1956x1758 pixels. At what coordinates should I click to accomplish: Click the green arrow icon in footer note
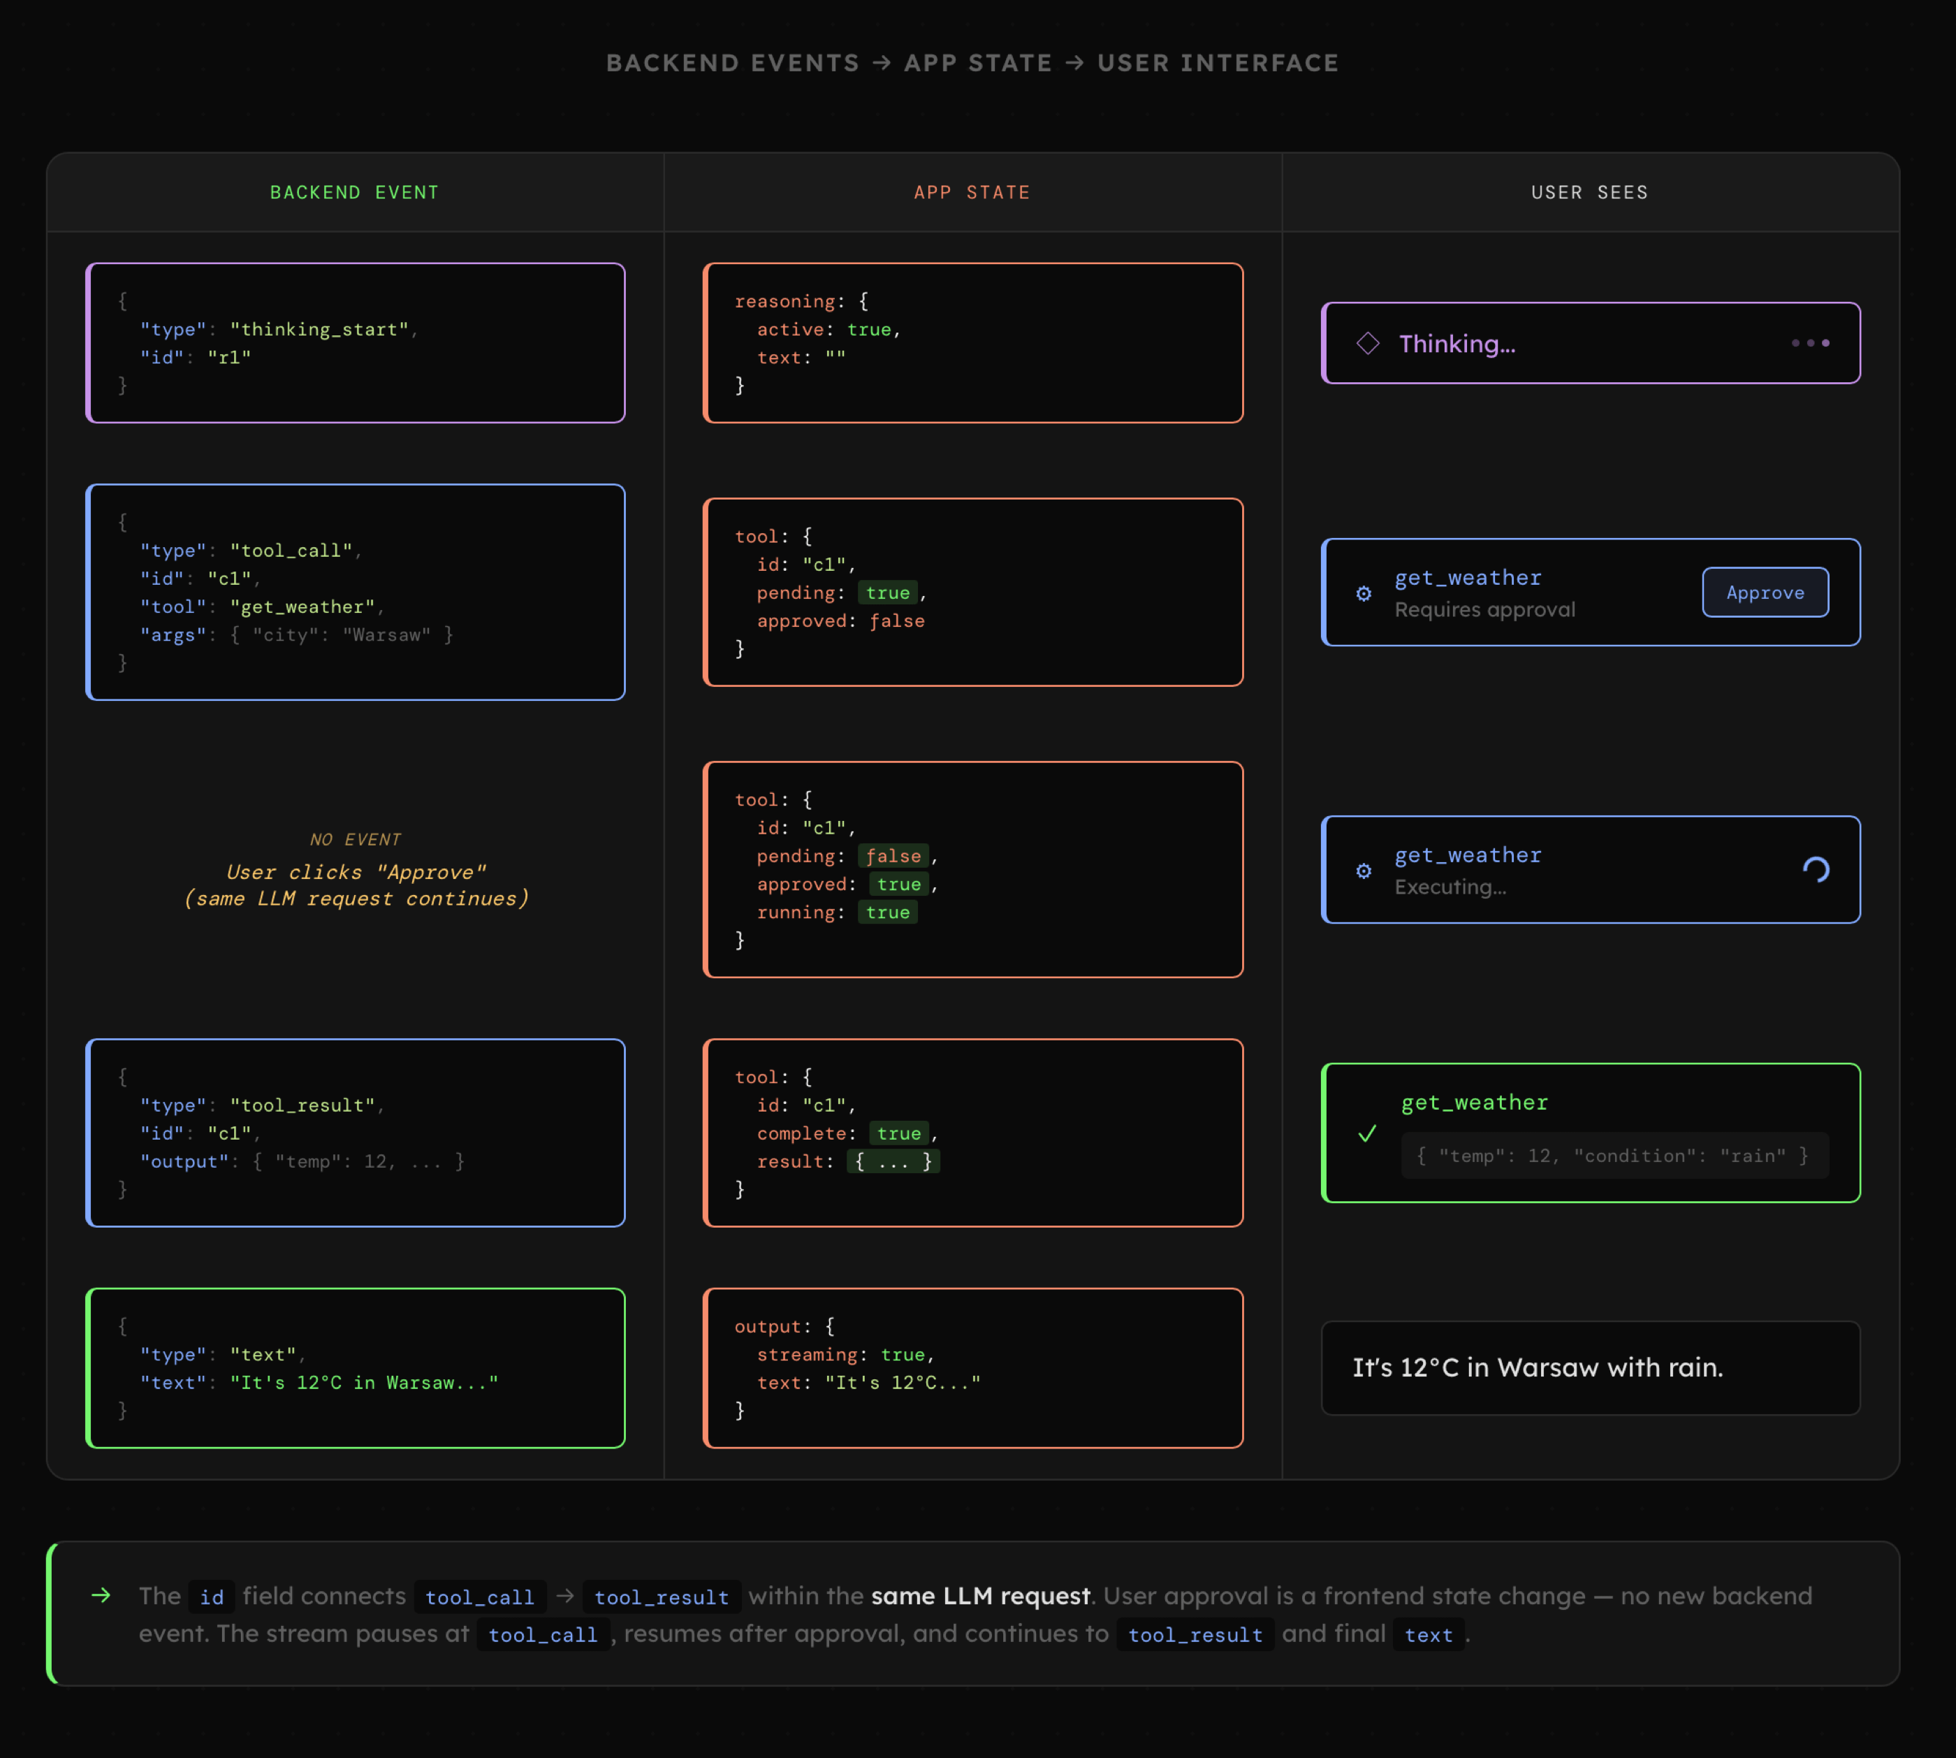pos(101,1594)
